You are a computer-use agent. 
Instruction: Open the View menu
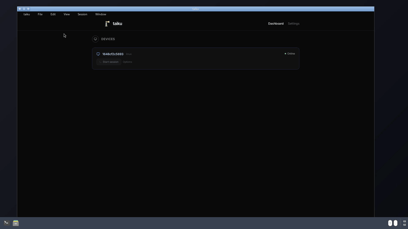pos(67,14)
